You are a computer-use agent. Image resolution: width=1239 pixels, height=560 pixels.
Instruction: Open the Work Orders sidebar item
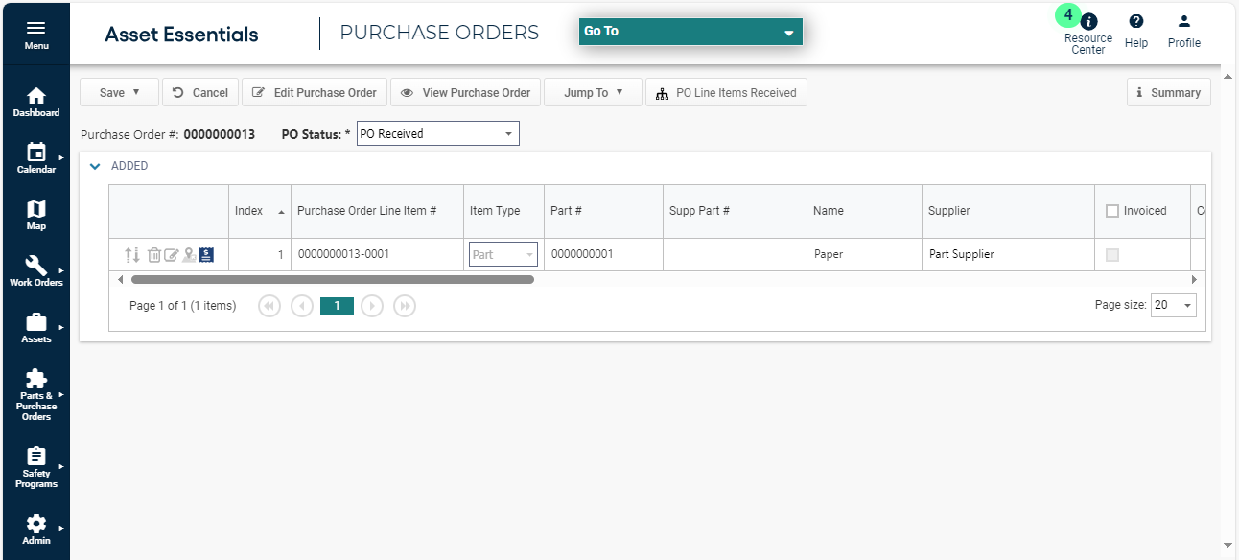(x=35, y=271)
